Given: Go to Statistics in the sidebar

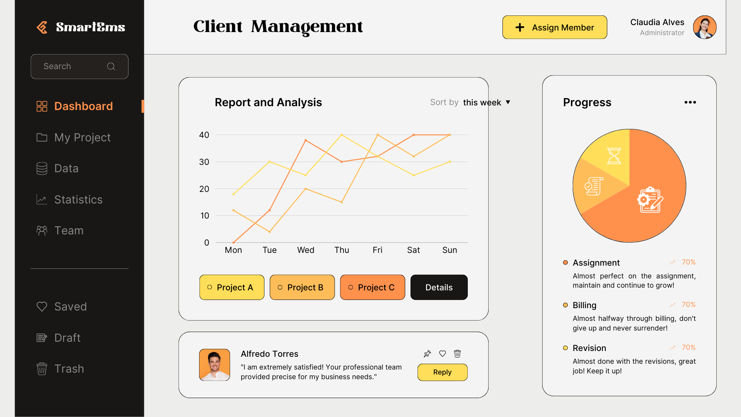Looking at the screenshot, I should [78, 200].
